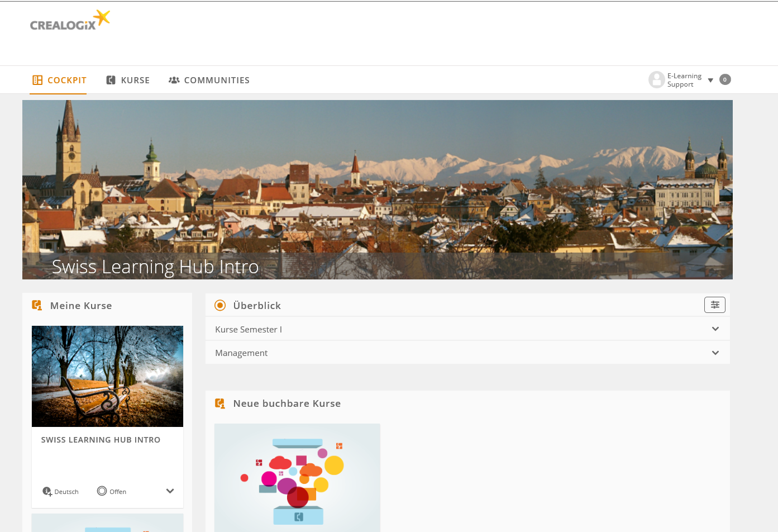Screen dimensions: 778x532
Task: Switch to the Communities tab
Action: point(217,80)
